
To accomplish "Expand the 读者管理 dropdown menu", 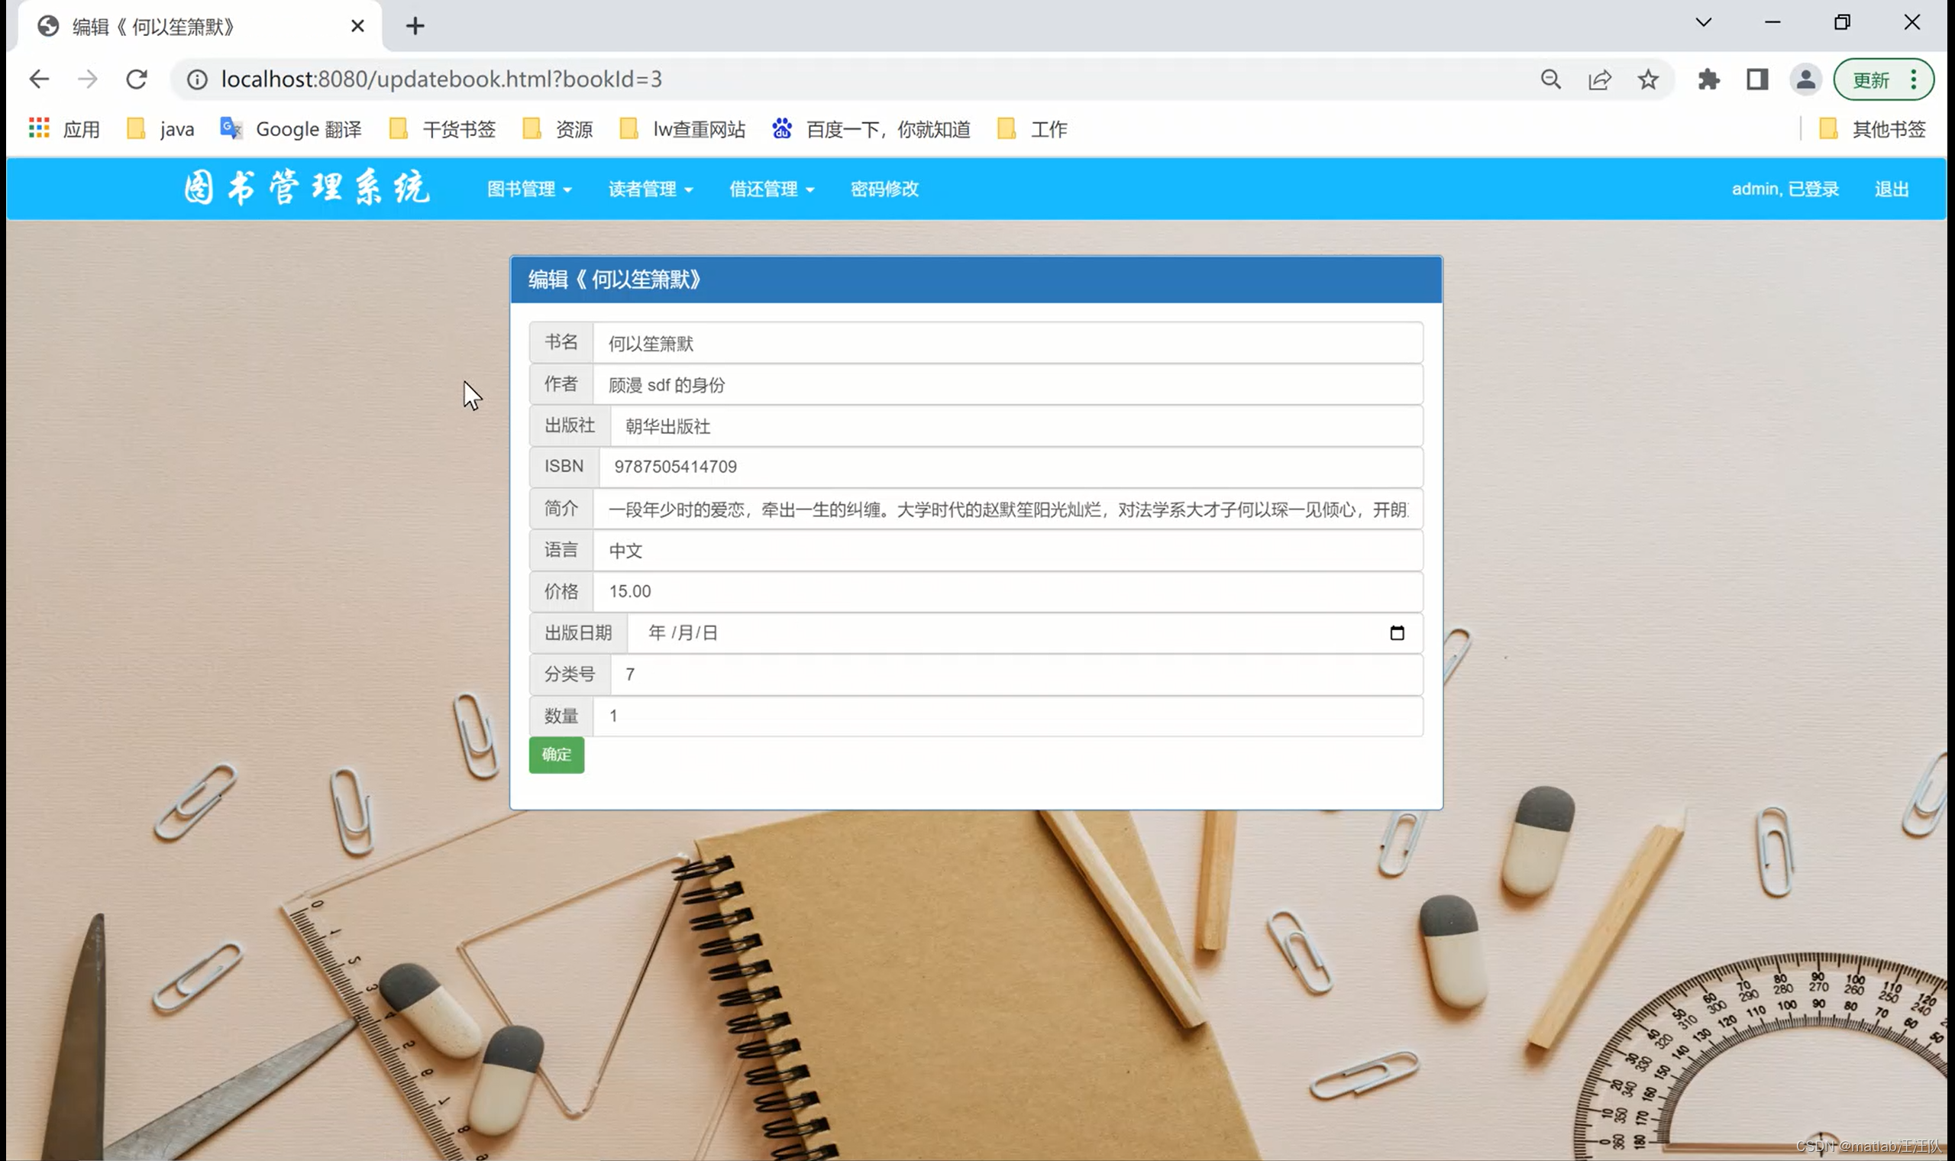I will [x=650, y=189].
